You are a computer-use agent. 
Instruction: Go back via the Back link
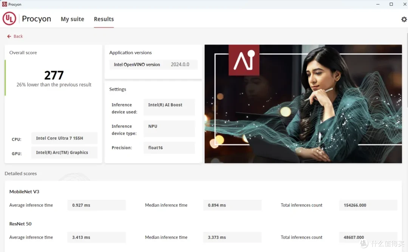tap(15, 36)
